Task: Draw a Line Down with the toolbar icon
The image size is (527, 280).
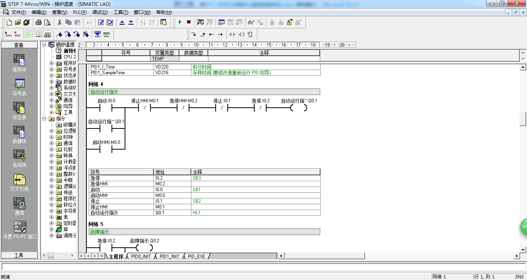Action: (x=194, y=34)
